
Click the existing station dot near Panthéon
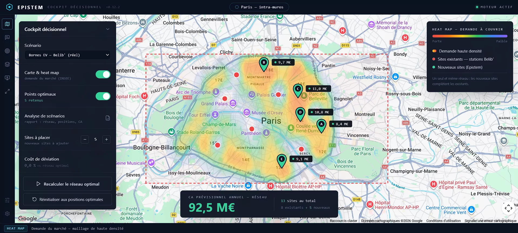[x=252, y=129]
